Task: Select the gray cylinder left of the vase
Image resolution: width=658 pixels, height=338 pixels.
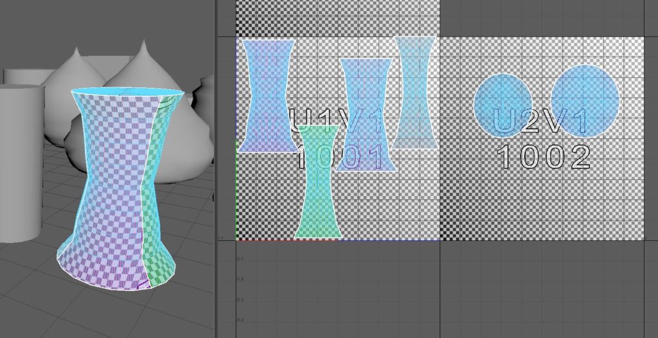Action: pyautogui.click(x=19, y=161)
